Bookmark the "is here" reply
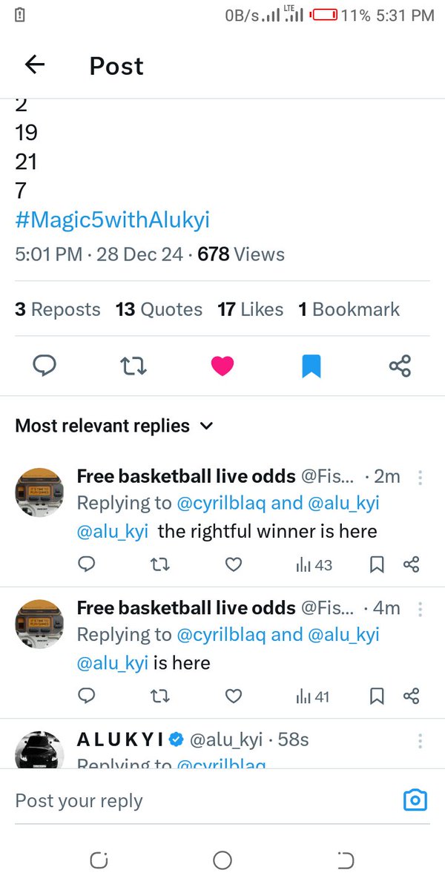This screenshot has width=445, height=890. click(x=377, y=696)
